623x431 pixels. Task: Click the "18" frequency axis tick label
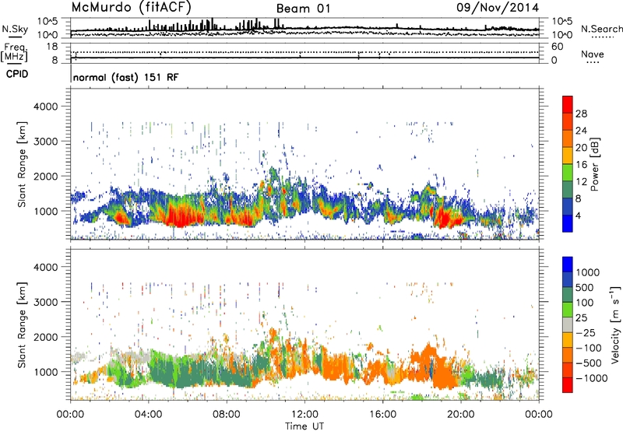pyautogui.click(x=52, y=47)
